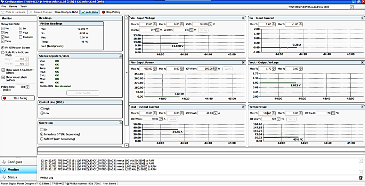
Task: Click the red Stop Polling toolbar icon
Action: coord(103,12)
